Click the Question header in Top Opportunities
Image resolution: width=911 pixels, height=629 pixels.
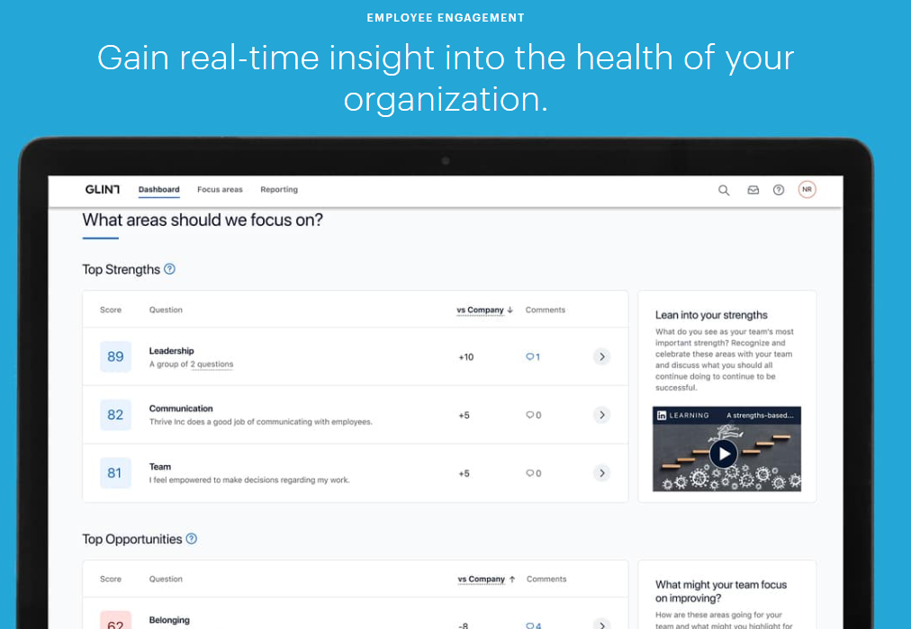[x=166, y=579]
